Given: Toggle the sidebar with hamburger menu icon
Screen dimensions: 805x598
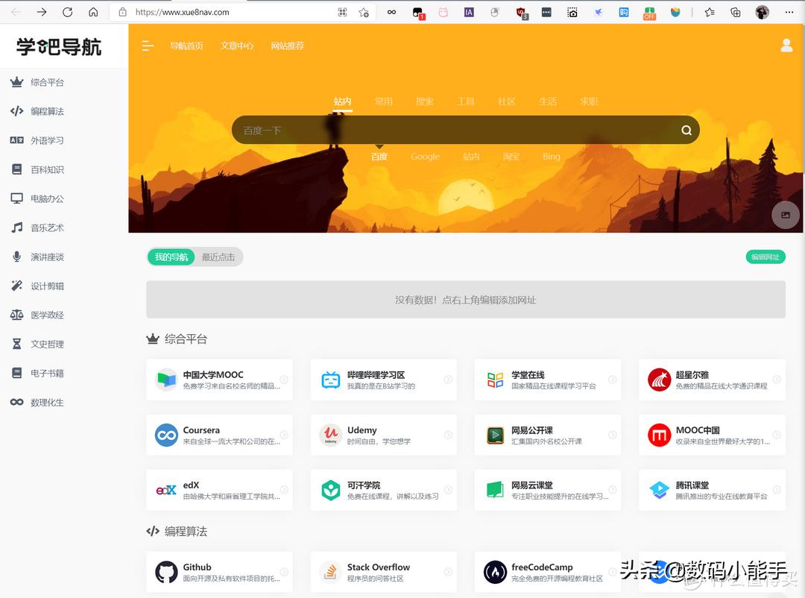Looking at the screenshot, I should point(148,45).
